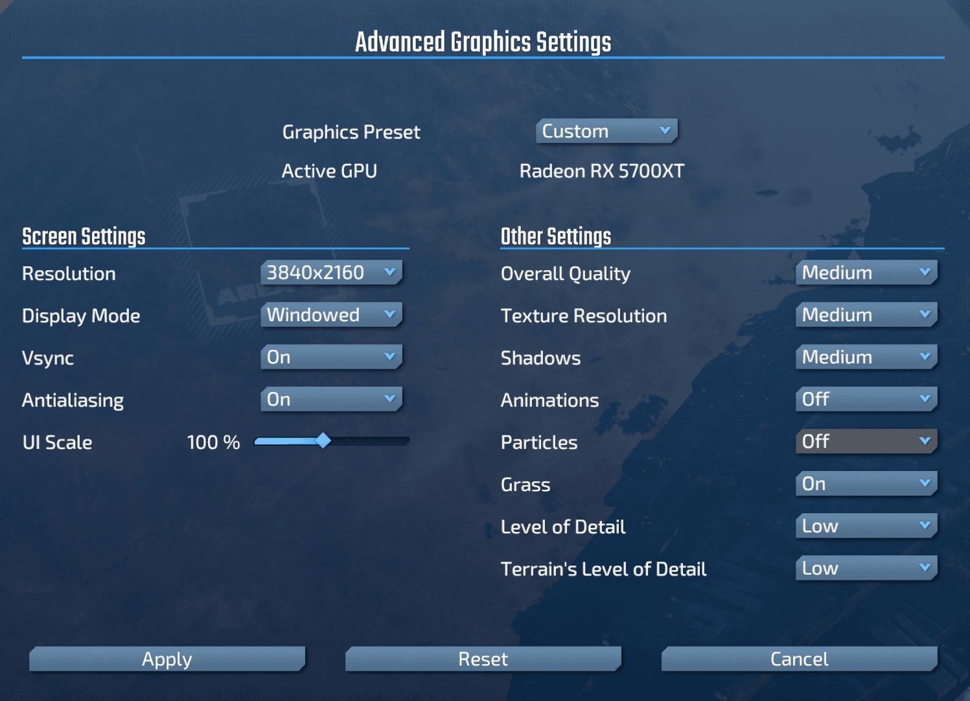Click the Active GPU label

(329, 171)
